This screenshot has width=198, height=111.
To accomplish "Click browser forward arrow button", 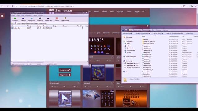I will click(7, 6).
